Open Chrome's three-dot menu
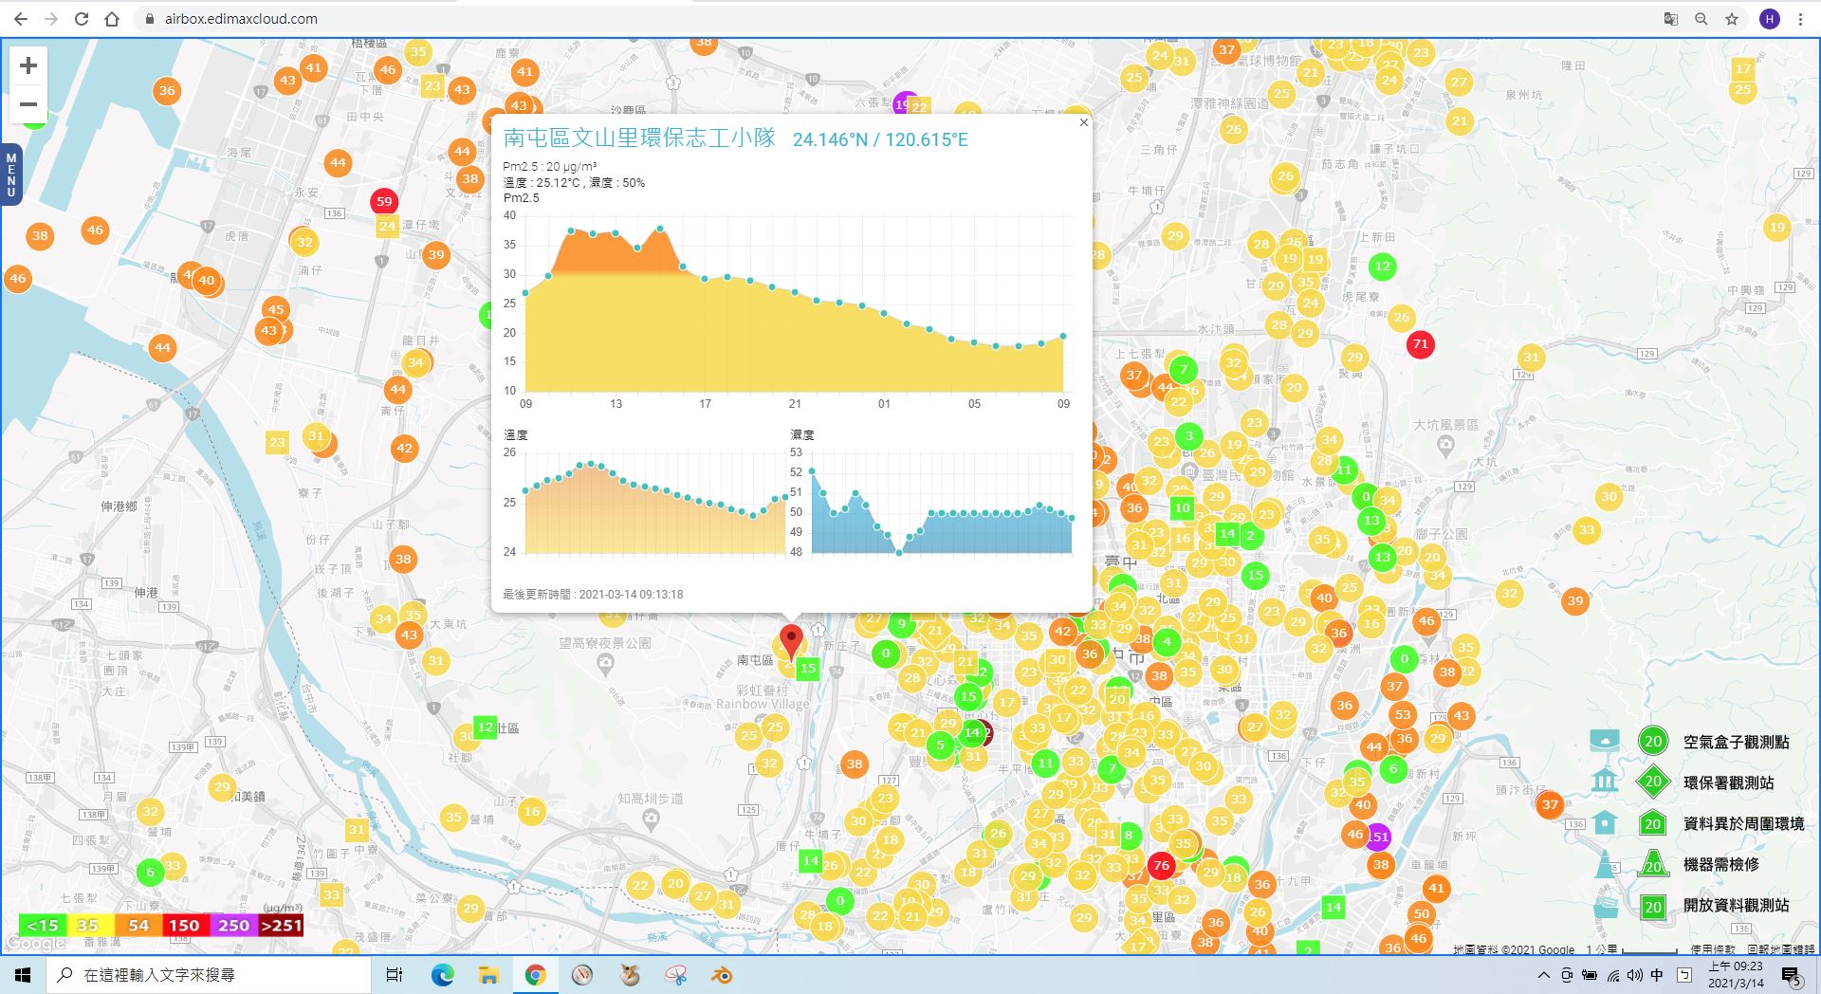Screen dimensions: 1821x994 click(1800, 18)
